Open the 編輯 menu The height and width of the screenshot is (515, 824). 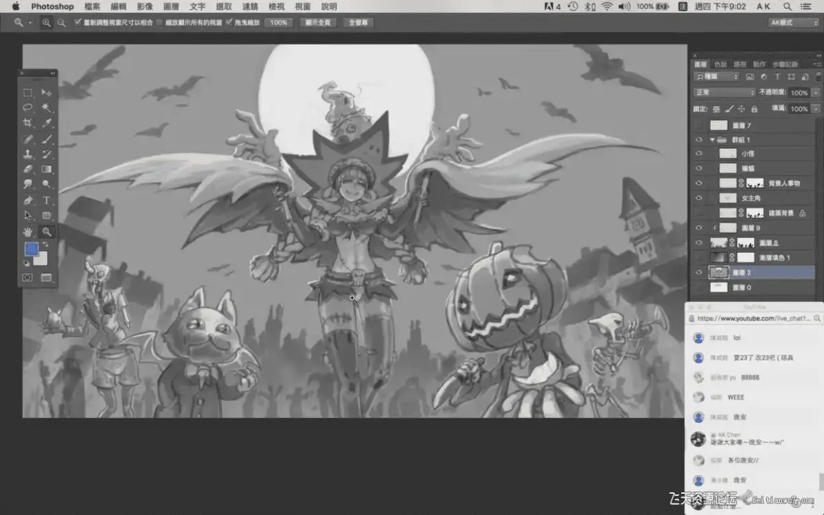118,6
